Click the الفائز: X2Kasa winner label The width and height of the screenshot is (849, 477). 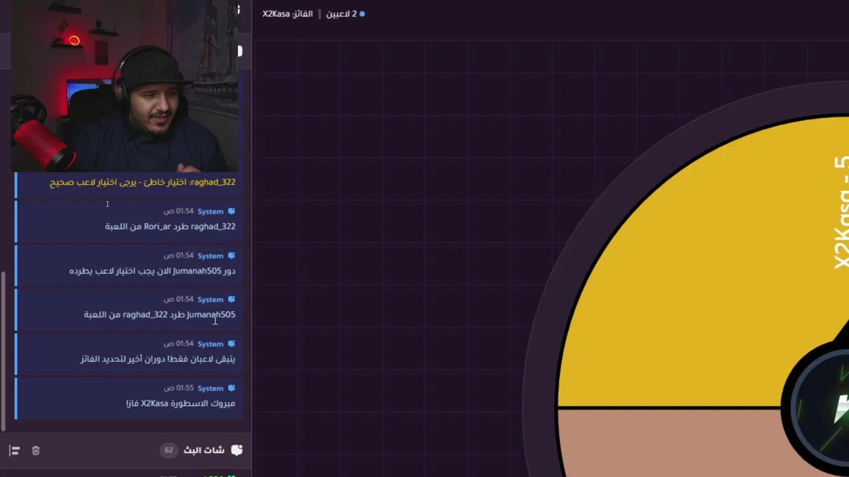click(287, 14)
